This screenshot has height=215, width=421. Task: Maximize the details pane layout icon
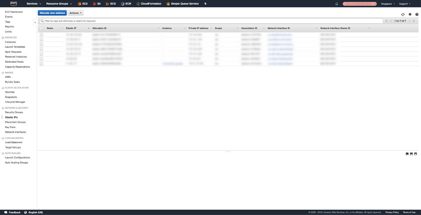tap(415, 154)
